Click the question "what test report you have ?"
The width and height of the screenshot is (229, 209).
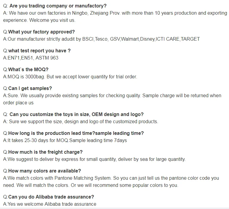point(40,51)
